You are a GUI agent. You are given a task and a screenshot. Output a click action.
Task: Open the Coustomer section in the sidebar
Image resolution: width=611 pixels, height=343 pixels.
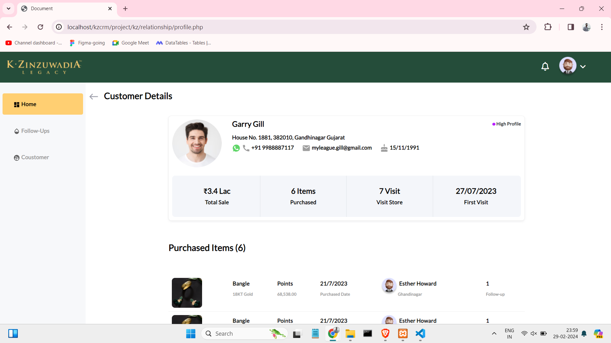coord(35,157)
